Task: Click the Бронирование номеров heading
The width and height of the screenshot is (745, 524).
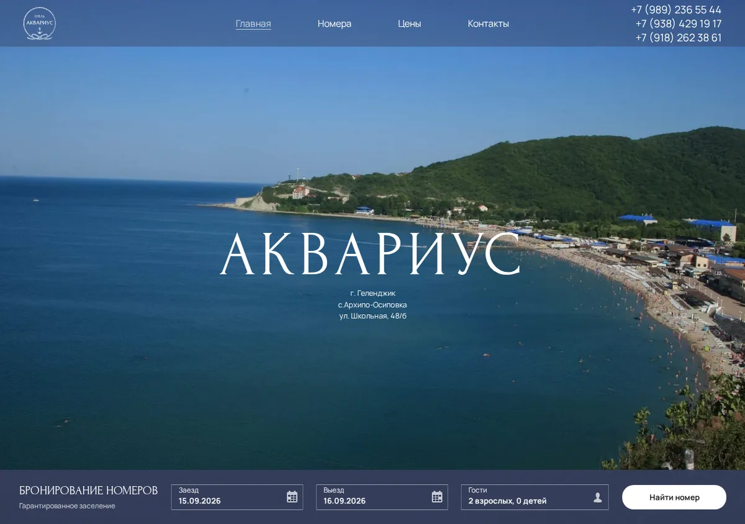Action: coord(88,490)
